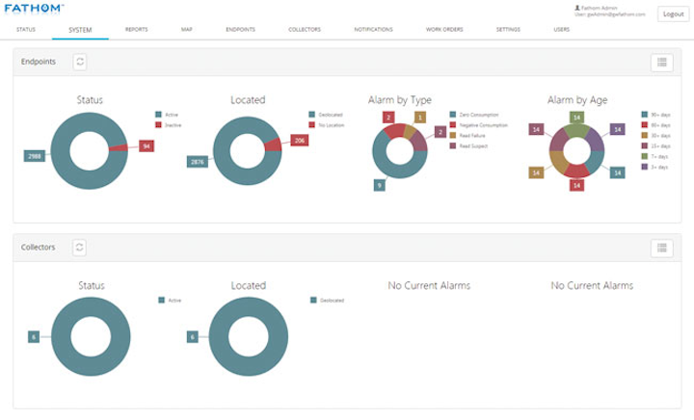
Task: Refresh the Endpoints panel
Action: click(x=80, y=62)
